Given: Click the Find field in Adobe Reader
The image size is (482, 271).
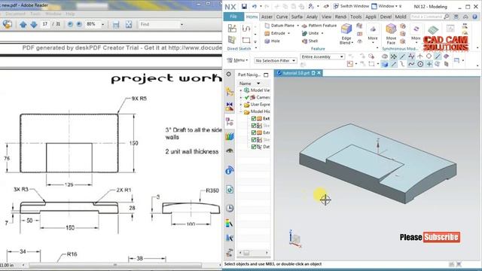Looking at the screenshot, I should pos(159,24).
